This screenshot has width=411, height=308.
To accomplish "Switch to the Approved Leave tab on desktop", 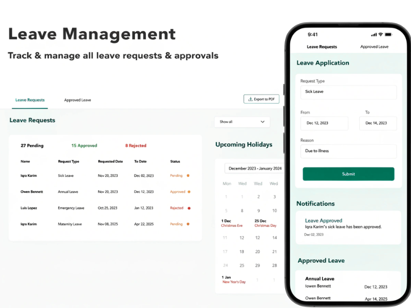I will [77, 100].
